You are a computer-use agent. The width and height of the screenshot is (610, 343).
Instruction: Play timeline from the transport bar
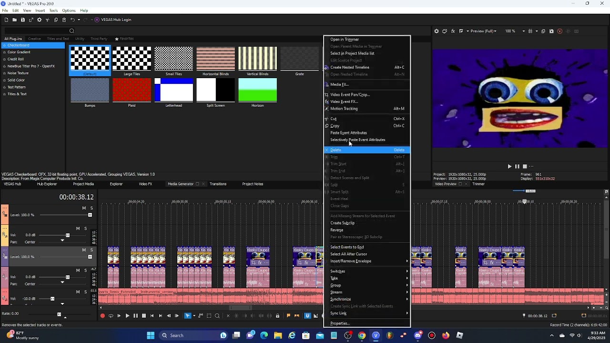point(127,316)
